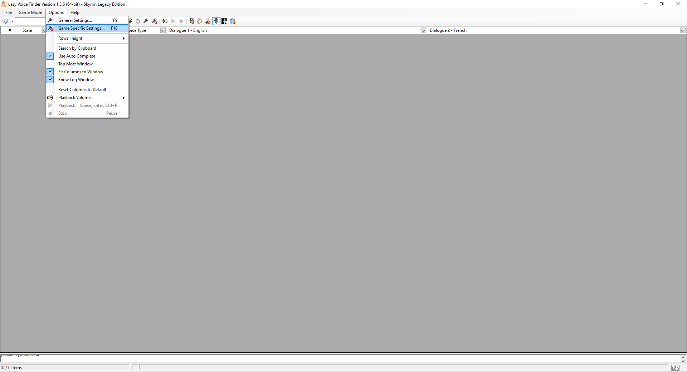Focus the search text input field
The image size is (687, 372).
click(30, 21)
